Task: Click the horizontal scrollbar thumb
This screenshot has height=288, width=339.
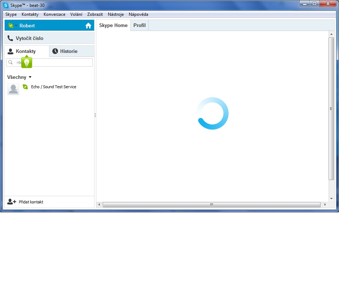Action: click(212, 204)
